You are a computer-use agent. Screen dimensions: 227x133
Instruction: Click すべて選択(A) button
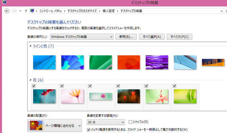tap(152, 37)
